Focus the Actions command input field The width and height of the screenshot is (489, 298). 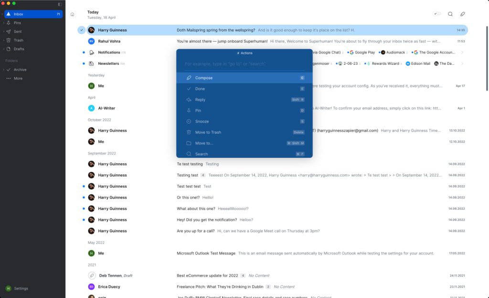[x=244, y=64]
